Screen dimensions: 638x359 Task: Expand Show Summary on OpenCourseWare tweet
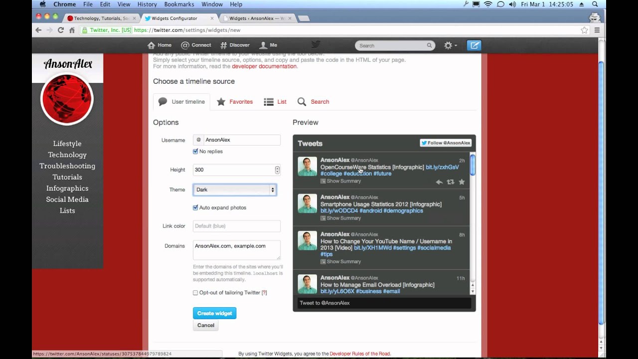pyautogui.click(x=340, y=181)
